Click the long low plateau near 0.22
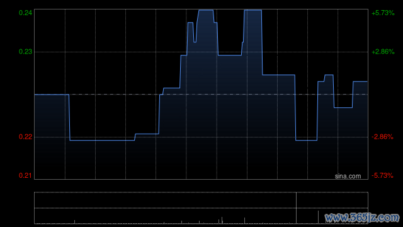This screenshot has width=403, height=227. pyautogui.click(x=102, y=140)
